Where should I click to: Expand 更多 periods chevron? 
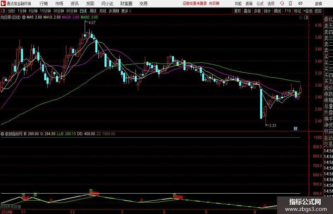click(x=130, y=11)
